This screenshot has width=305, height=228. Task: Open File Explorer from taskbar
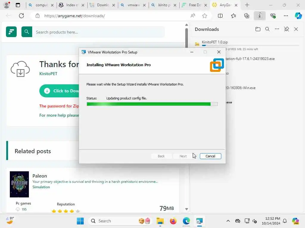pyautogui.click(x=160, y=221)
